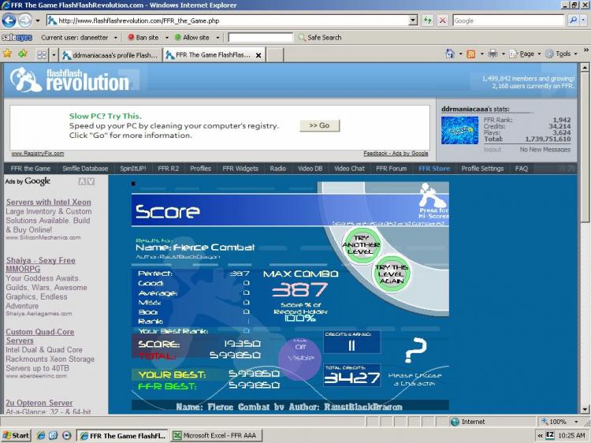
Task: Click the ads previous arrow icon
Action: (x=82, y=181)
